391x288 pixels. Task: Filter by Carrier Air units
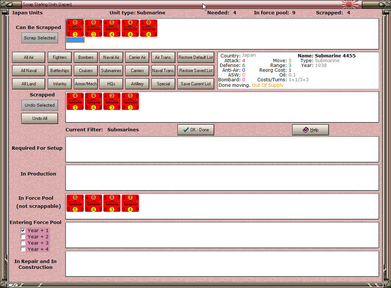(137, 57)
